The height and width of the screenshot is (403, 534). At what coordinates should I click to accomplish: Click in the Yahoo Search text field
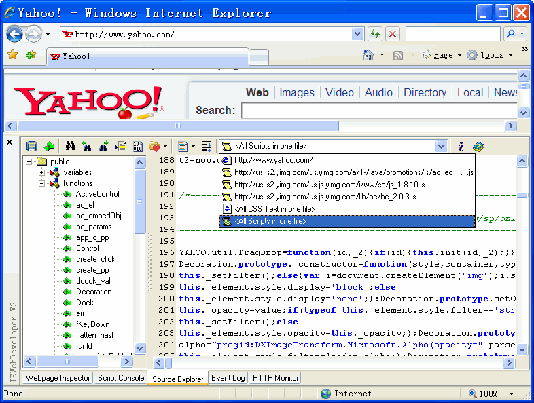(378, 110)
